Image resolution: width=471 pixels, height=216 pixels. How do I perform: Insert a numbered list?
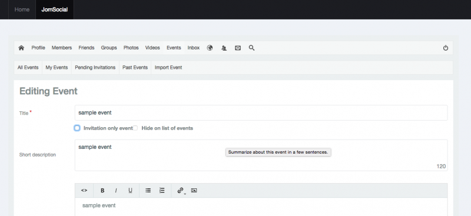click(162, 190)
